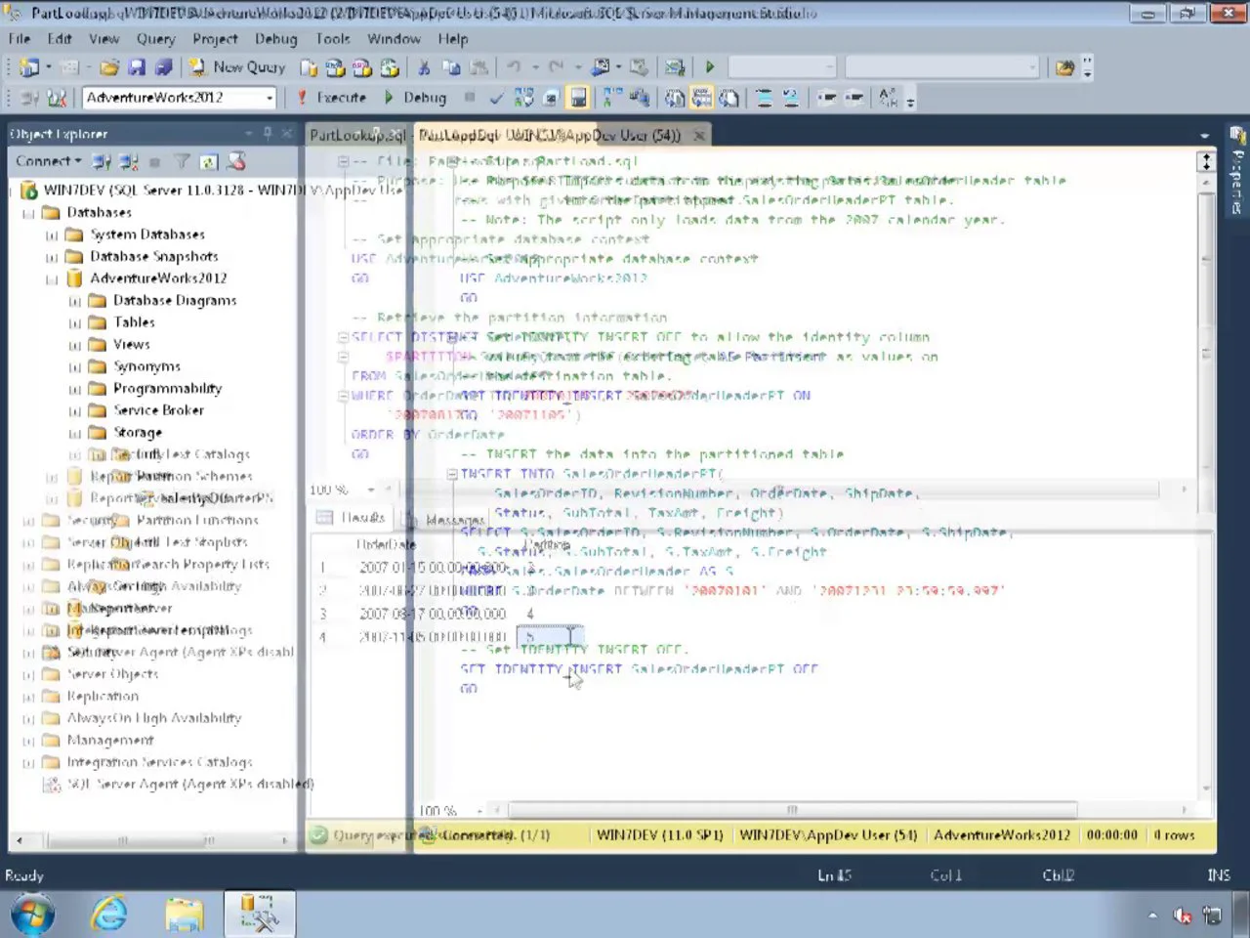The width and height of the screenshot is (1250, 938).
Task: Toggle Include Actual Execution Plan
Action: [x=612, y=98]
